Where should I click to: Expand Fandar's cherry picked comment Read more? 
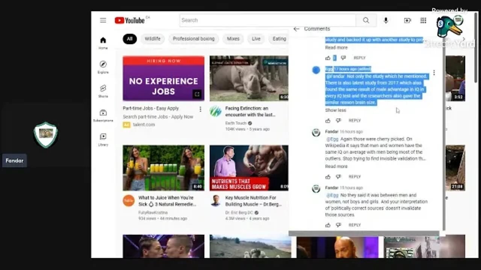(336, 166)
